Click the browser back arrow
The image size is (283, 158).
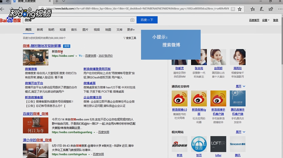coord(2,9)
